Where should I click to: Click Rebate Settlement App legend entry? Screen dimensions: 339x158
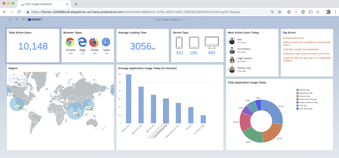click(307, 102)
